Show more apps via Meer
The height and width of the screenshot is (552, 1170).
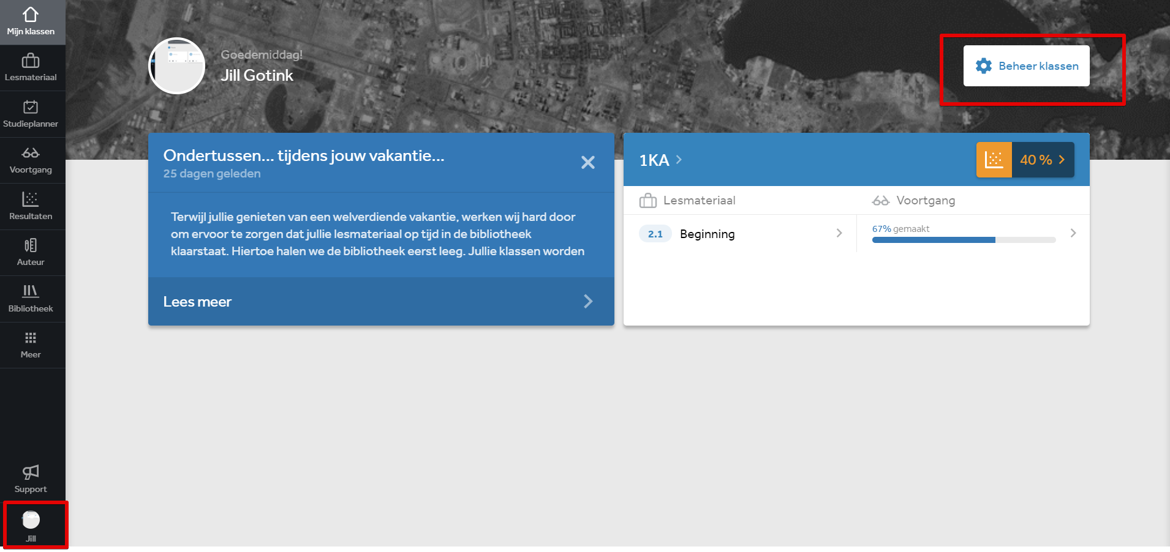coord(31,345)
